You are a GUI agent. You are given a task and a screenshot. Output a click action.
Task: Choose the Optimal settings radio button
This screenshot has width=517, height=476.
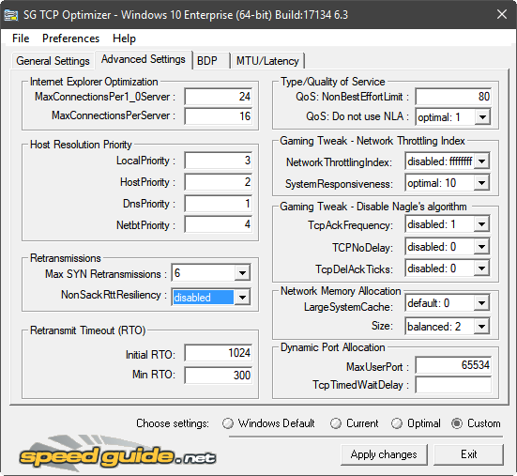point(416,423)
